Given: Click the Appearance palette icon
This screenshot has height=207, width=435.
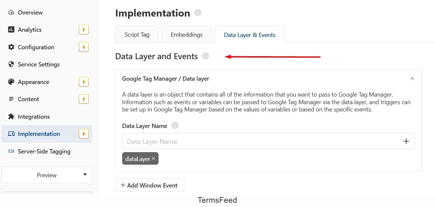Looking at the screenshot, I should pos(11,82).
